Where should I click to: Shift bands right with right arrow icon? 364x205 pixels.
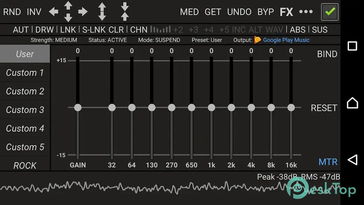coord(83,12)
